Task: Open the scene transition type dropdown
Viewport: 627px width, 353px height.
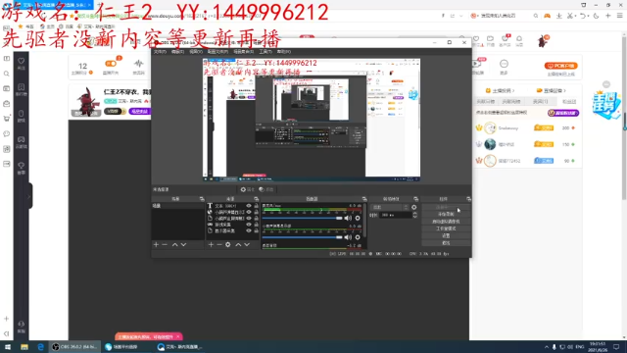Action: click(390, 207)
